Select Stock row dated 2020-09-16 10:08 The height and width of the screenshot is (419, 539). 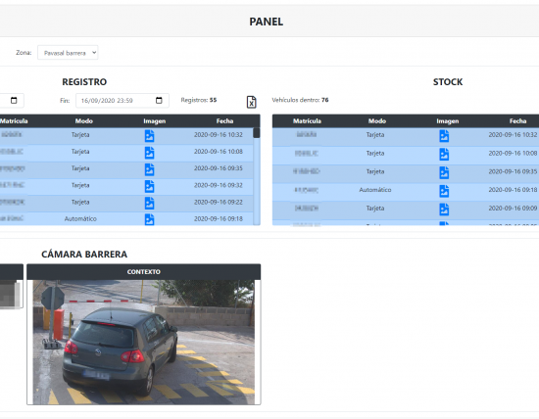(x=406, y=154)
